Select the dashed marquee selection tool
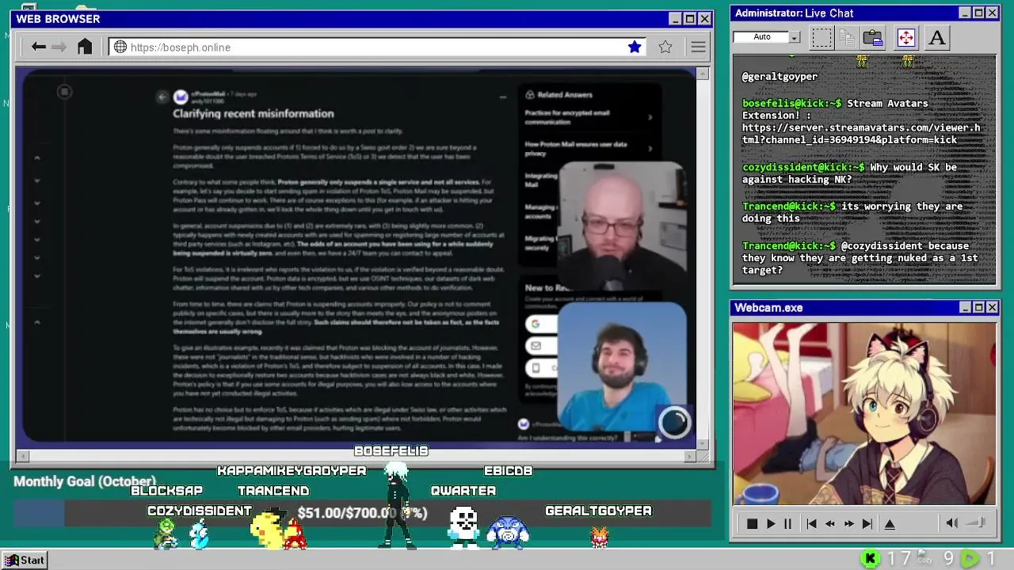 point(821,37)
